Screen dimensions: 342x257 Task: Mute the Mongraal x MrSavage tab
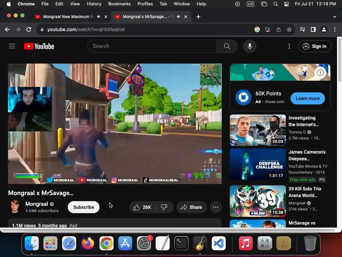click(x=179, y=17)
